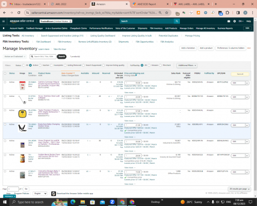This screenshot has height=206, width=257.
Task: Go back to the previous page
Action: point(5,12)
